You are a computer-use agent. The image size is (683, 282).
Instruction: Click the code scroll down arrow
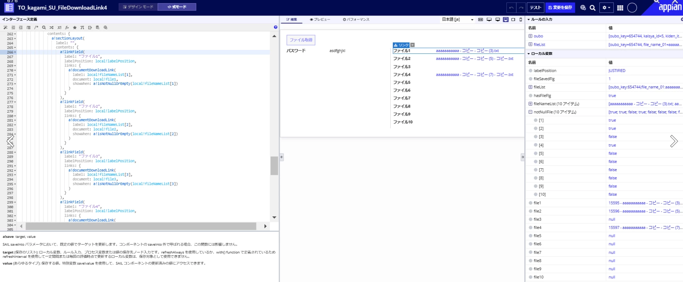[274, 217]
